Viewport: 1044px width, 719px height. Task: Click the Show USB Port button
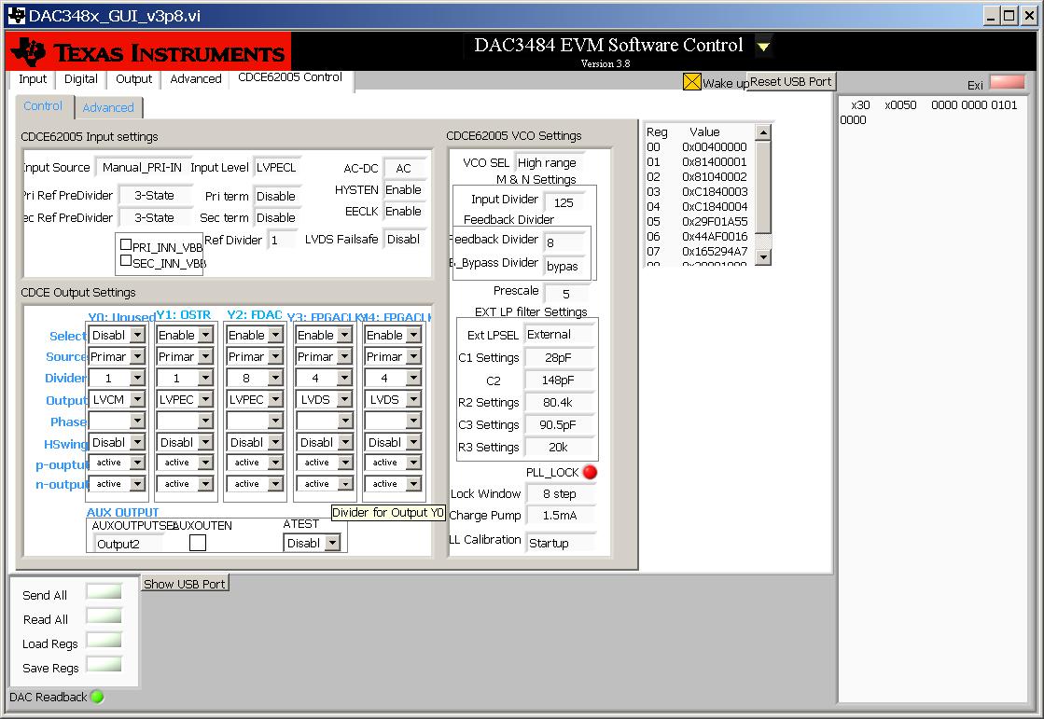(x=185, y=584)
